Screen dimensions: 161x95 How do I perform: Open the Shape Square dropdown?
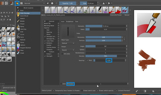(68, 50)
